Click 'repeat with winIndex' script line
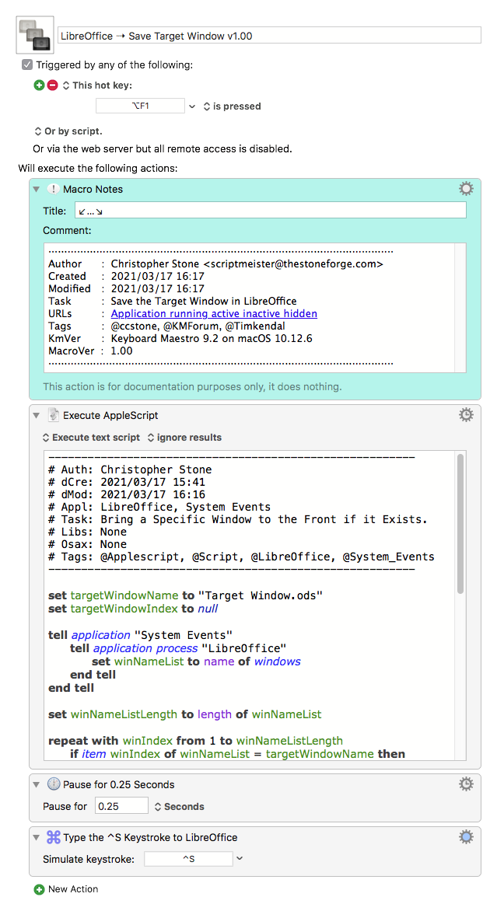The height and width of the screenshot is (911, 497). (x=195, y=741)
